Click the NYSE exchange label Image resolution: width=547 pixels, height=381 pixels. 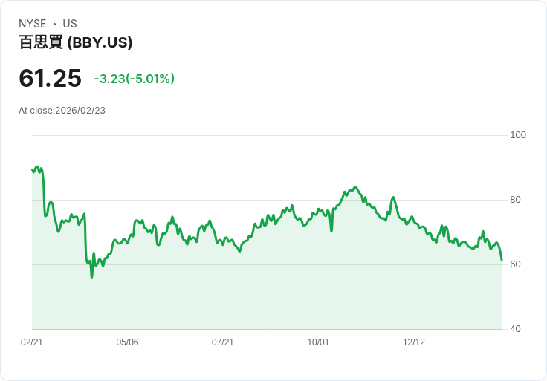32,24
